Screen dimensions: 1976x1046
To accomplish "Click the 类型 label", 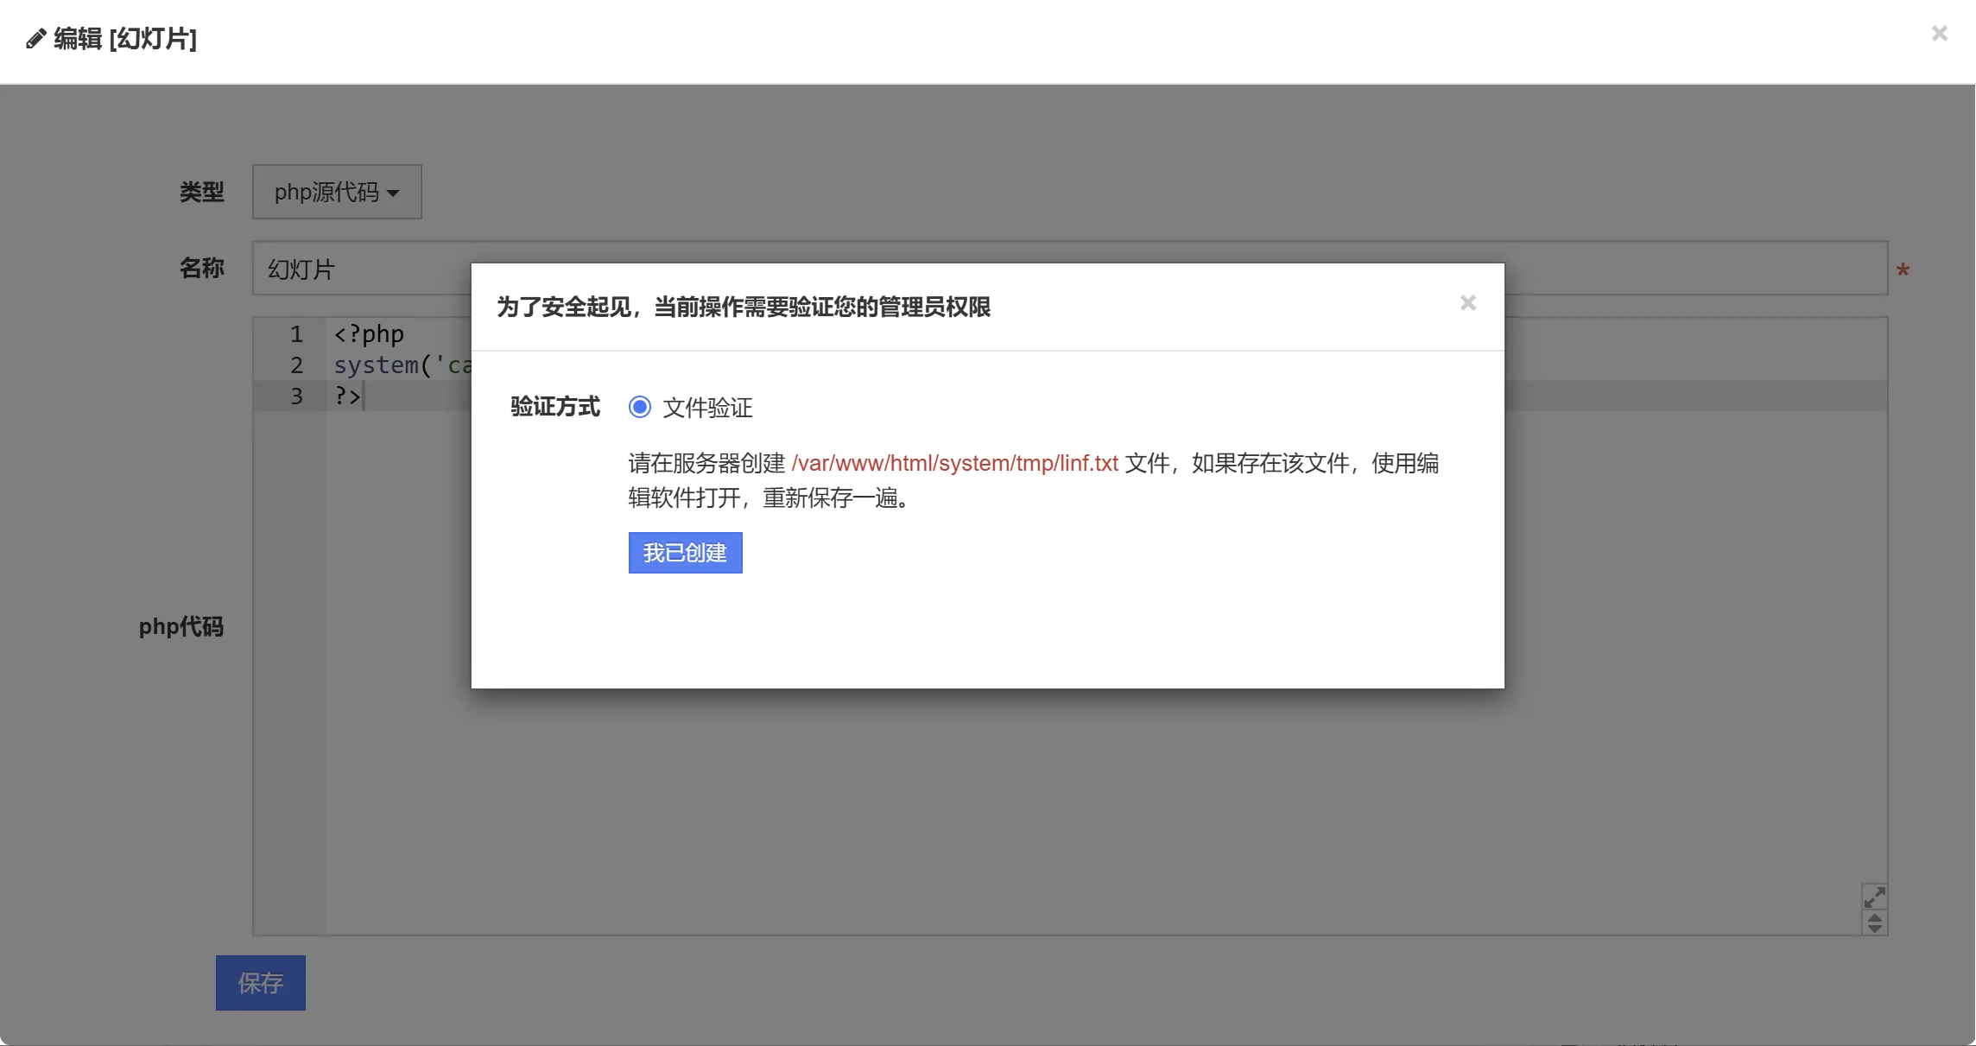I will point(202,192).
